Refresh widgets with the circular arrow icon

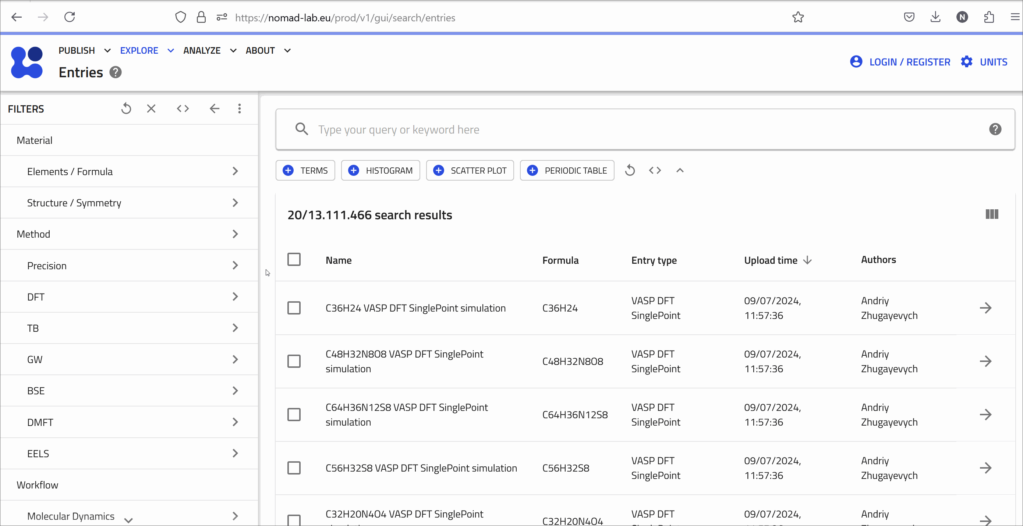pos(630,170)
